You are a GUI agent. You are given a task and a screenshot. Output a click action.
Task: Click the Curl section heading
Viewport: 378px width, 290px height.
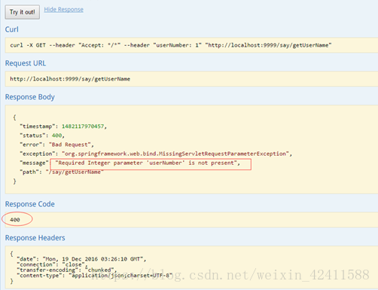pos(12,29)
